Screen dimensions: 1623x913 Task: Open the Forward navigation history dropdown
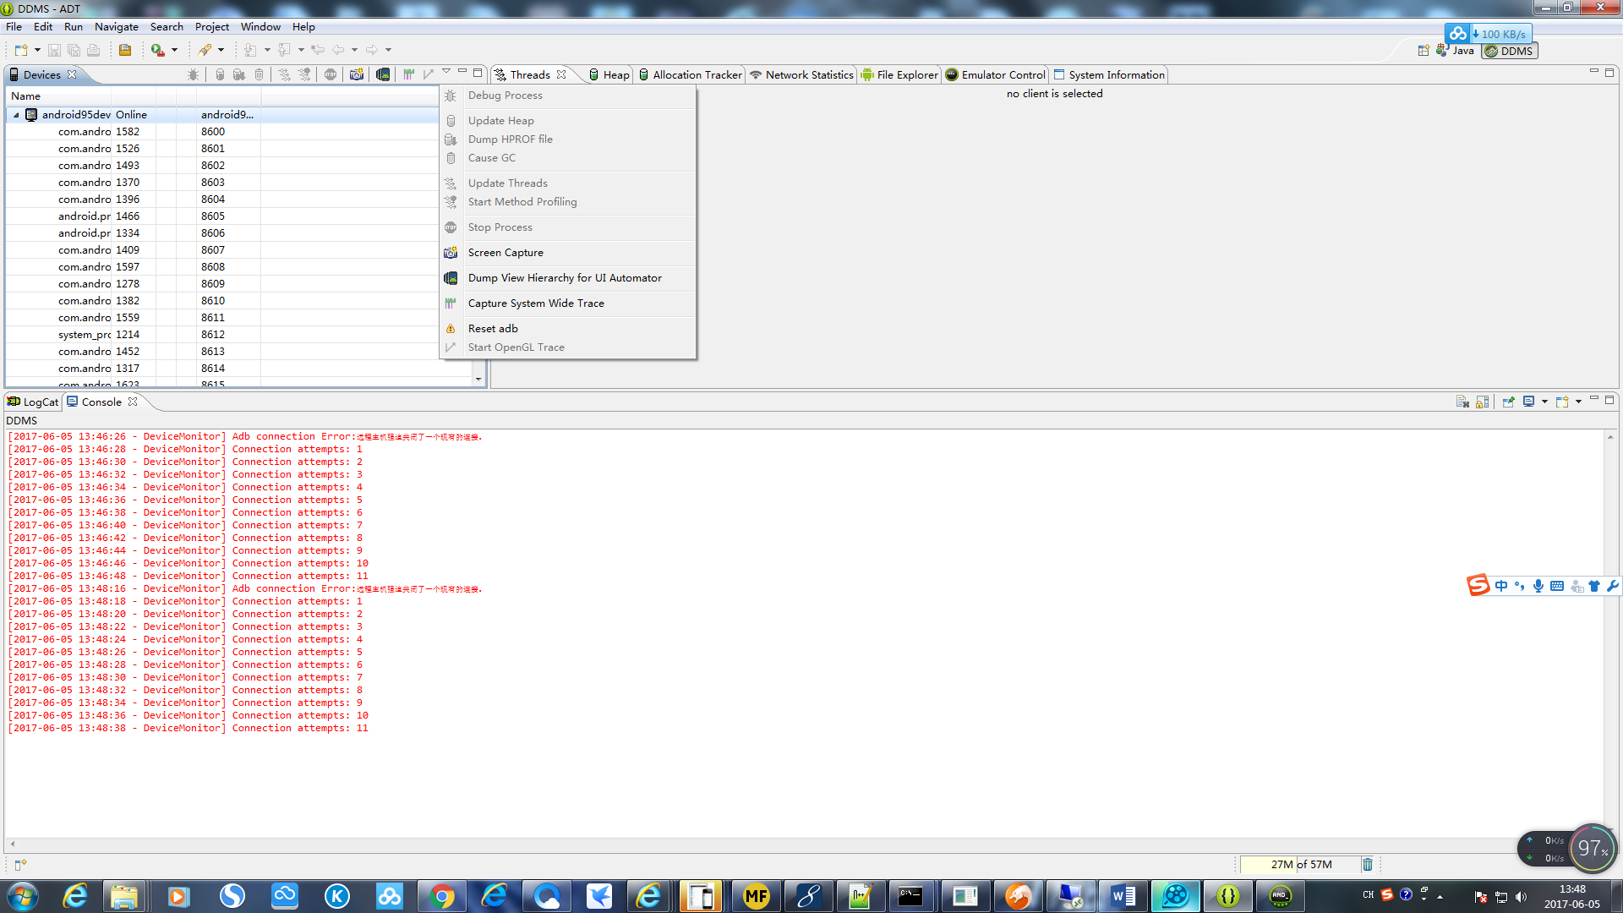pyautogui.click(x=388, y=51)
